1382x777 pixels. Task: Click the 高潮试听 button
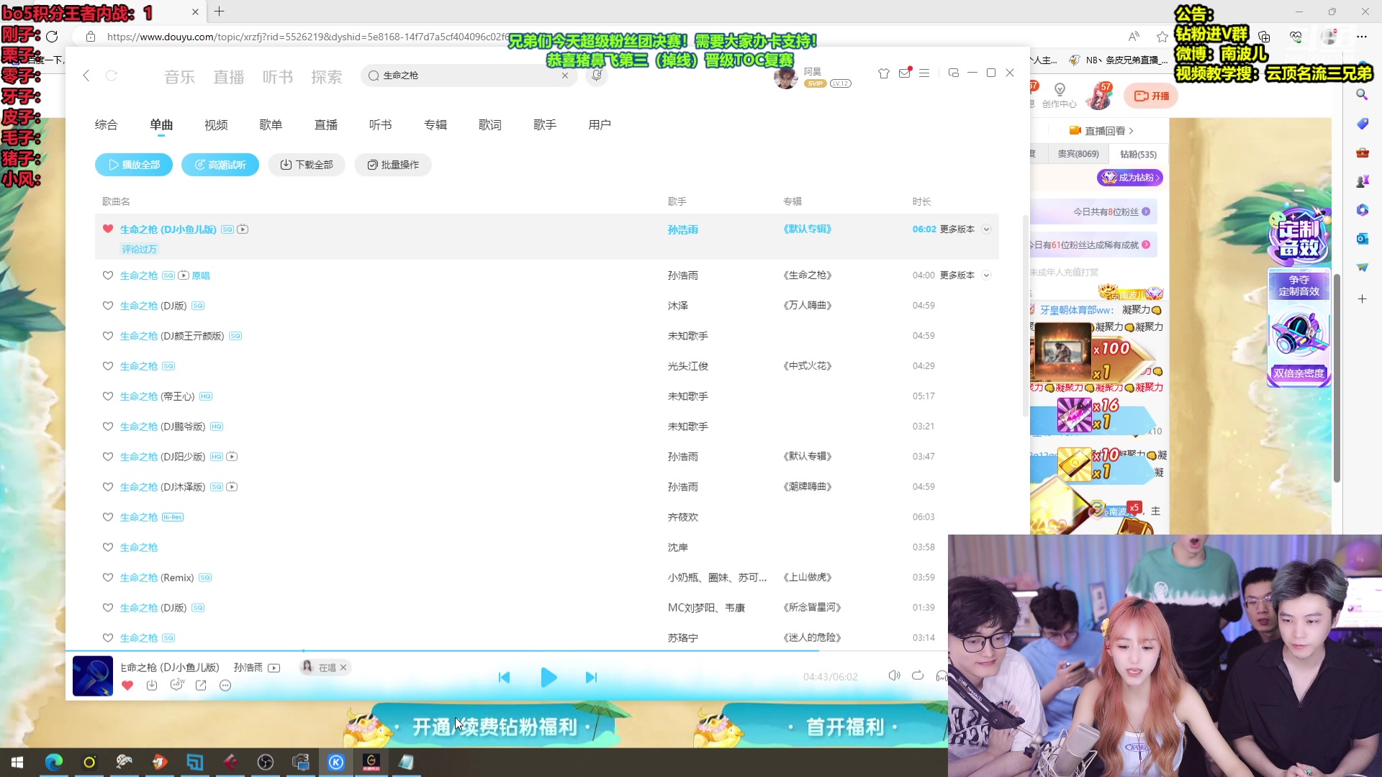(x=220, y=165)
